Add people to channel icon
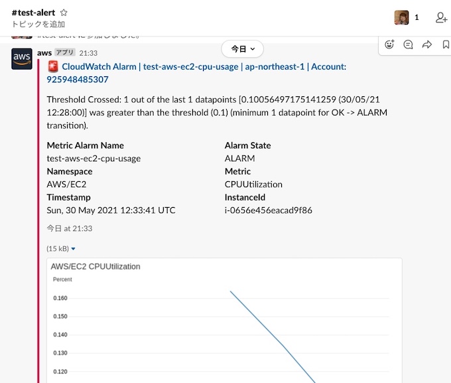Image resolution: width=451 pixels, height=383 pixels. (x=441, y=17)
